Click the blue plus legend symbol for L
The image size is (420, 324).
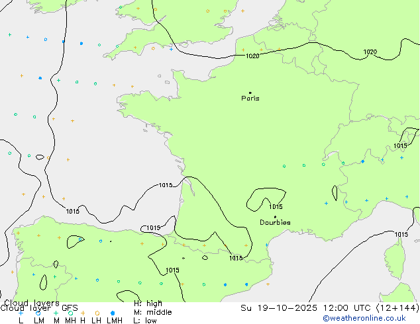point(21,313)
